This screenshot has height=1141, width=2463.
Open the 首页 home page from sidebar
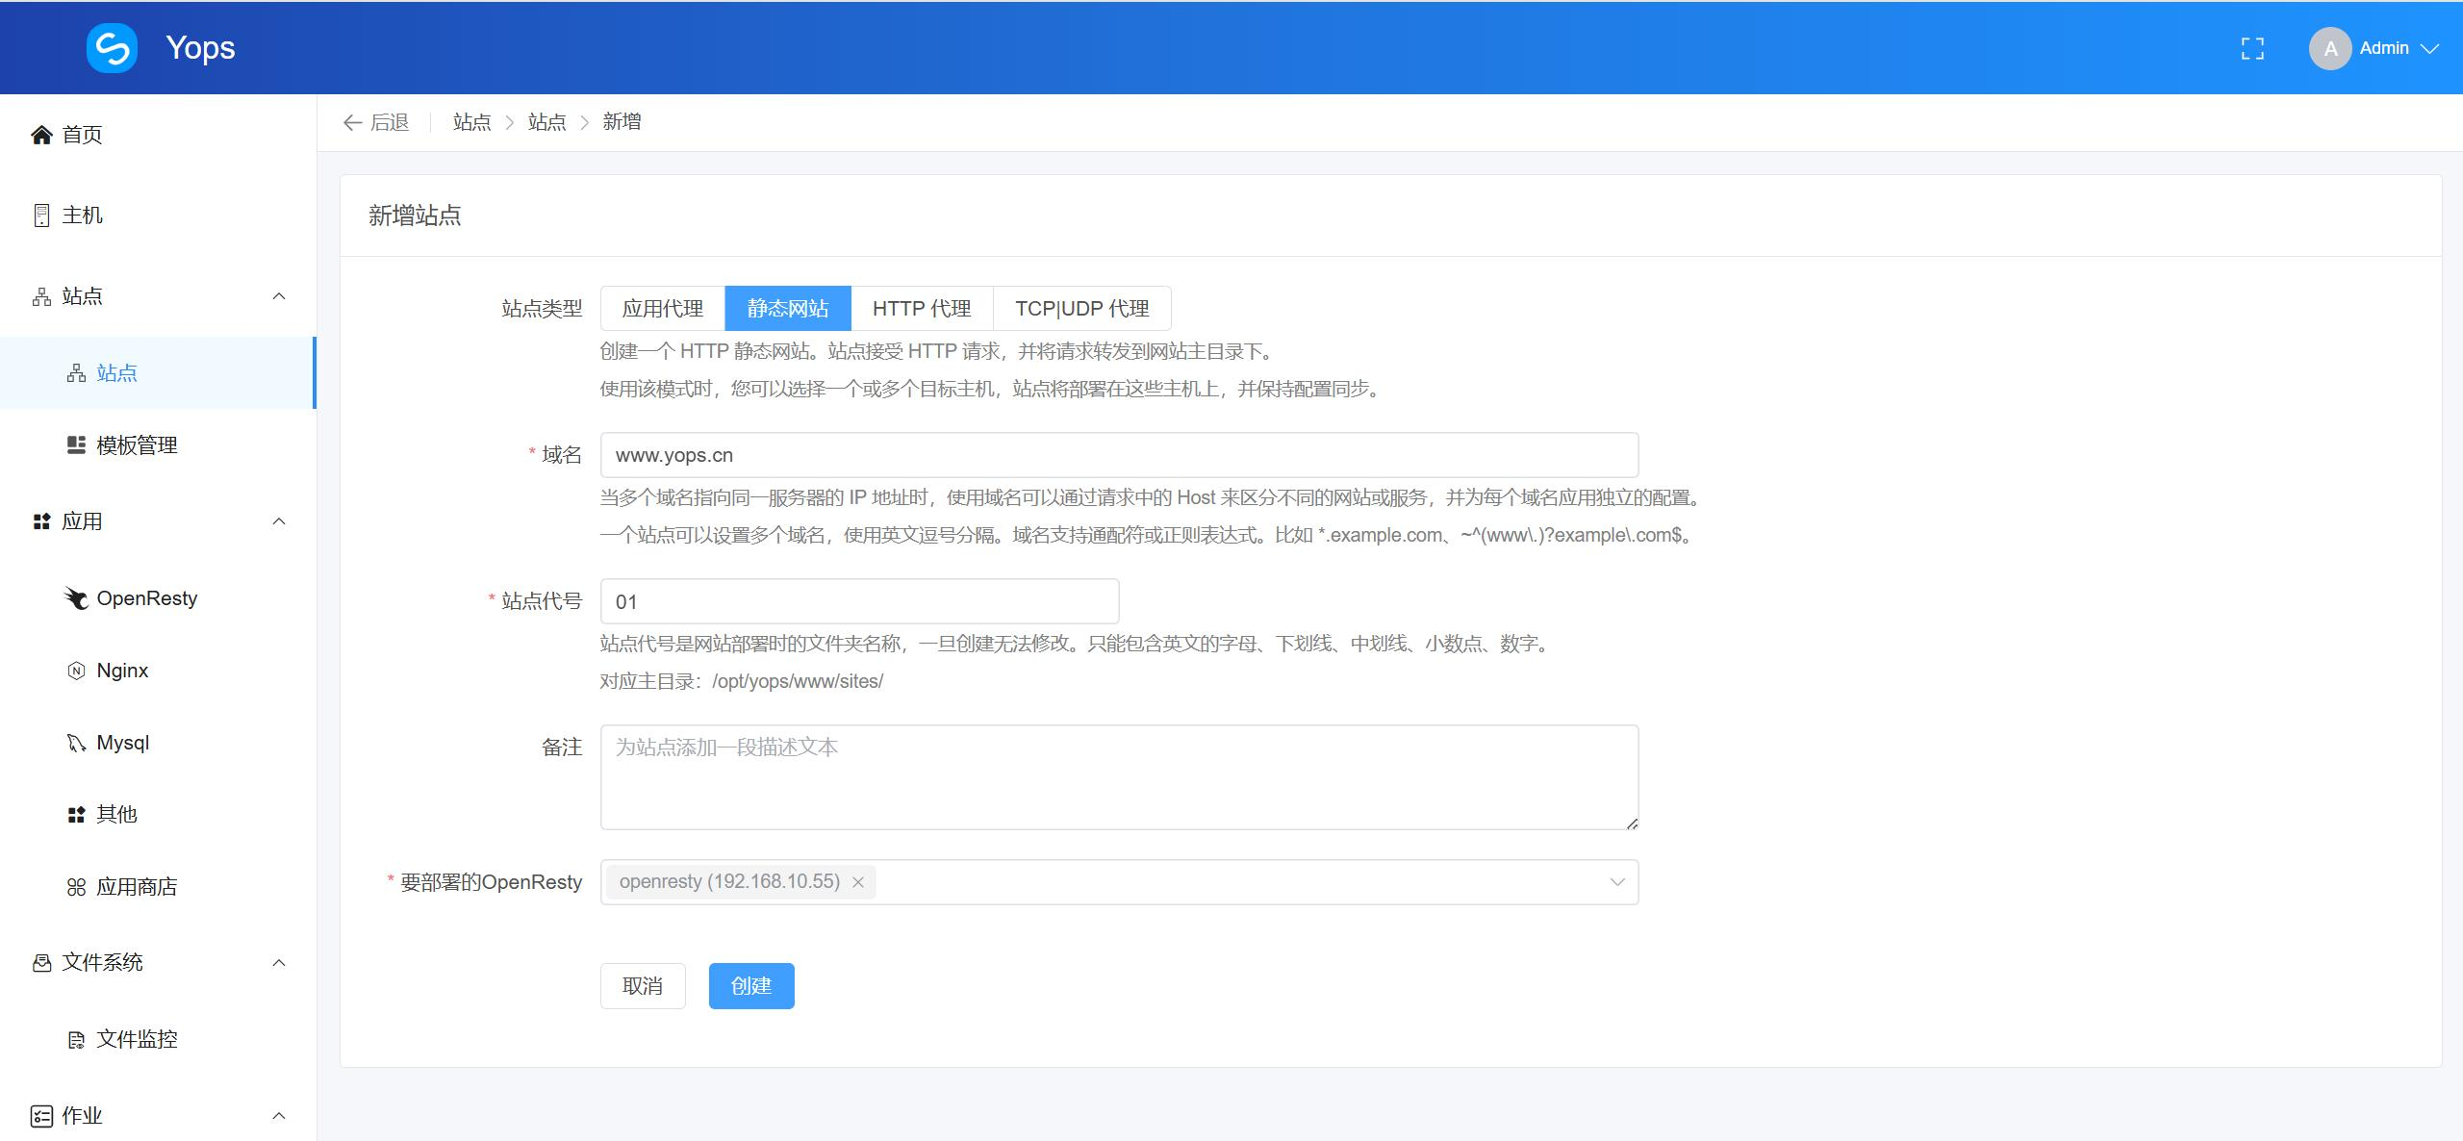(82, 135)
